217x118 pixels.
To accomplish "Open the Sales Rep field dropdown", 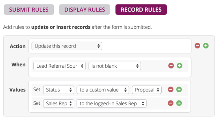I will point(58,103).
